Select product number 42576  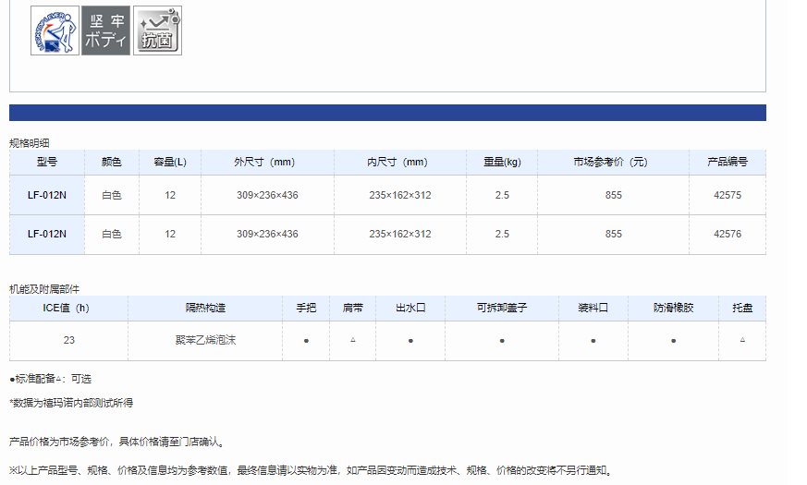728,234
